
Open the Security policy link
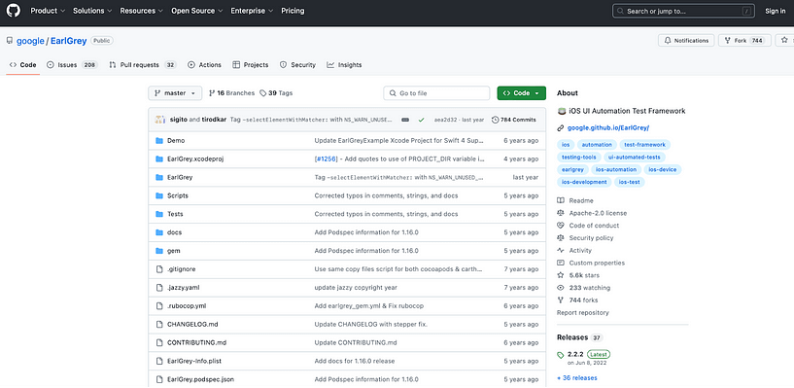591,238
